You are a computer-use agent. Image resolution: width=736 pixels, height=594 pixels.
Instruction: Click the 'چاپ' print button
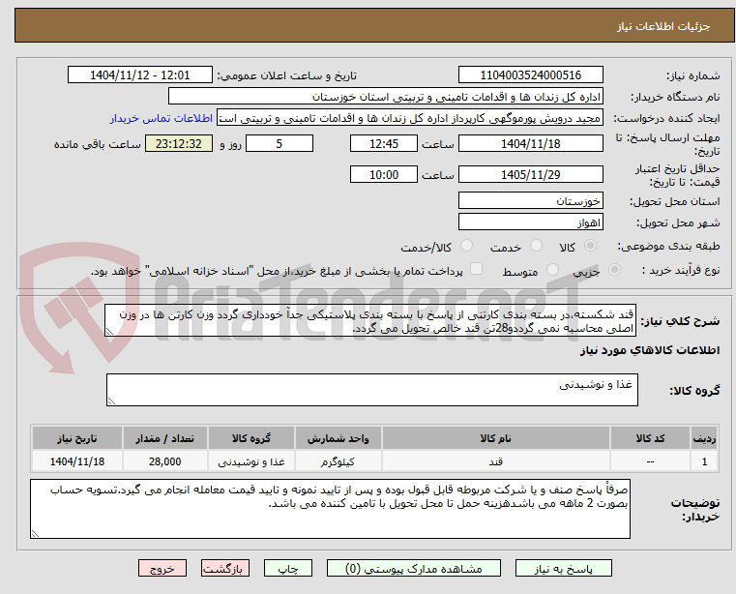pyautogui.click(x=288, y=568)
